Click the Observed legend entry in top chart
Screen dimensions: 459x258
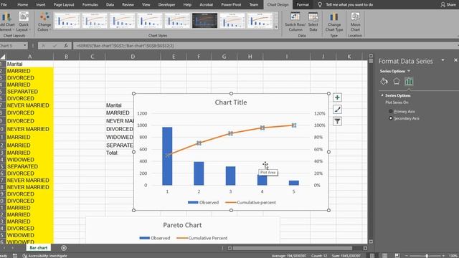point(203,202)
